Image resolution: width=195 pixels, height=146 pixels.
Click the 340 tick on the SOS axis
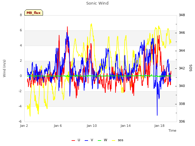pyautogui.click(x=182, y=86)
